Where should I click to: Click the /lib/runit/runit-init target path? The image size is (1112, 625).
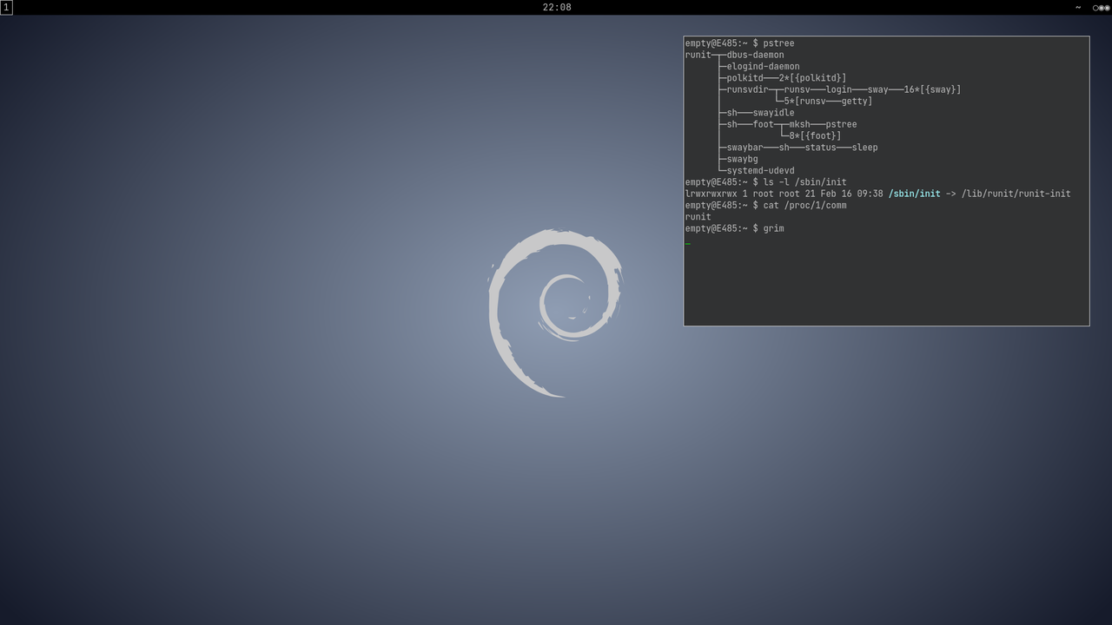tap(1016, 194)
